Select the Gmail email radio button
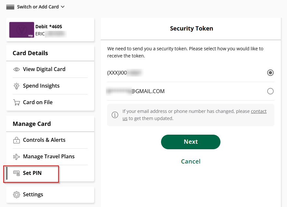 point(270,91)
